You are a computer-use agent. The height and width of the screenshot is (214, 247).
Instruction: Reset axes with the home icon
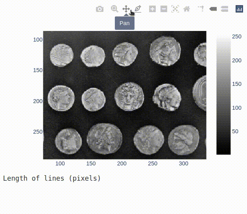click(187, 9)
